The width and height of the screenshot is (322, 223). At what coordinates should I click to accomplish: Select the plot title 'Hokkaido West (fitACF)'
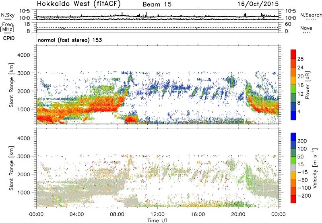pos(78,4)
